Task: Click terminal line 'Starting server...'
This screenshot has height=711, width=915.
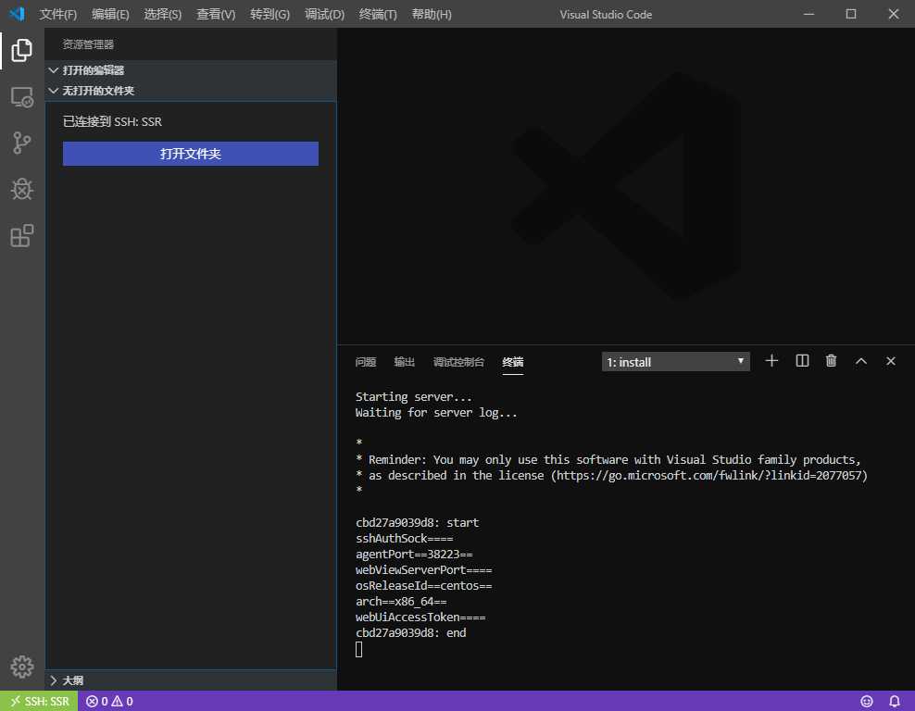Action: (413, 396)
